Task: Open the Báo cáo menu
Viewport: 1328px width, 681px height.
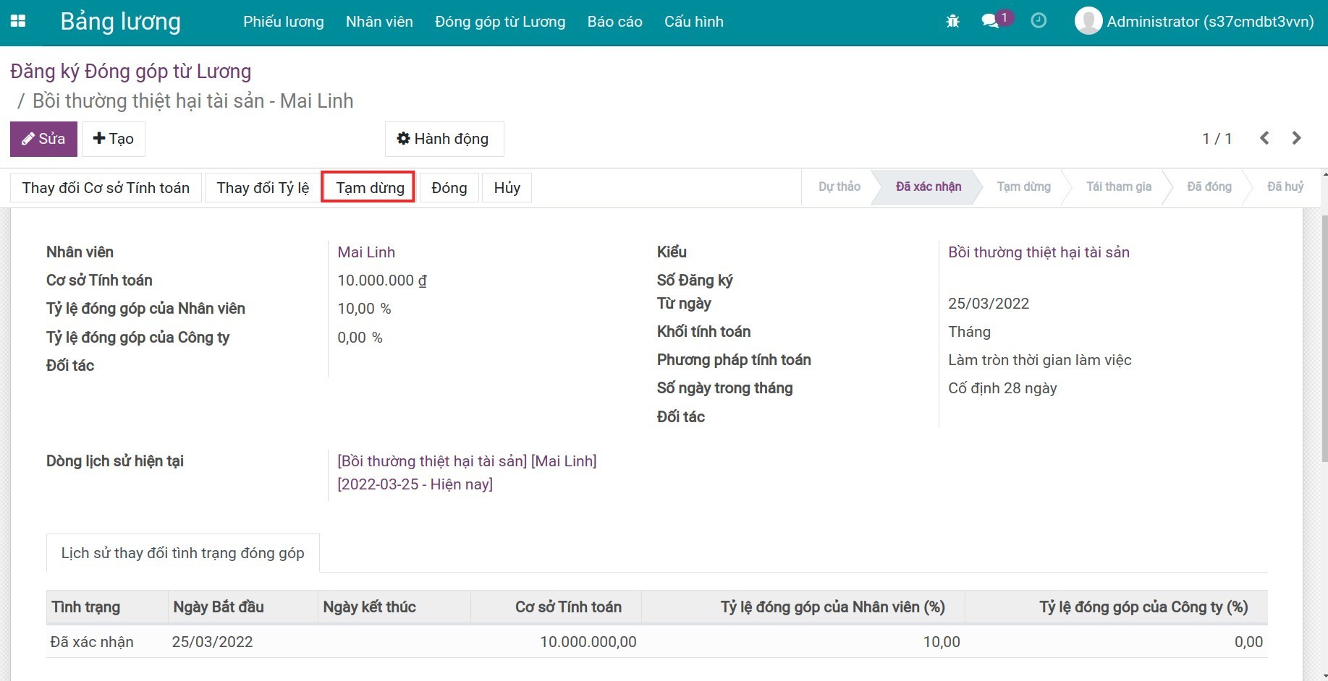Action: [x=614, y=22]
